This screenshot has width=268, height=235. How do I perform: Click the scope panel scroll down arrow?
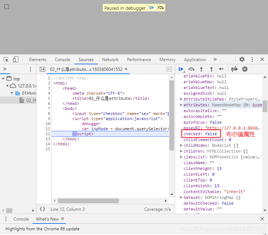[x=265, y=210]
